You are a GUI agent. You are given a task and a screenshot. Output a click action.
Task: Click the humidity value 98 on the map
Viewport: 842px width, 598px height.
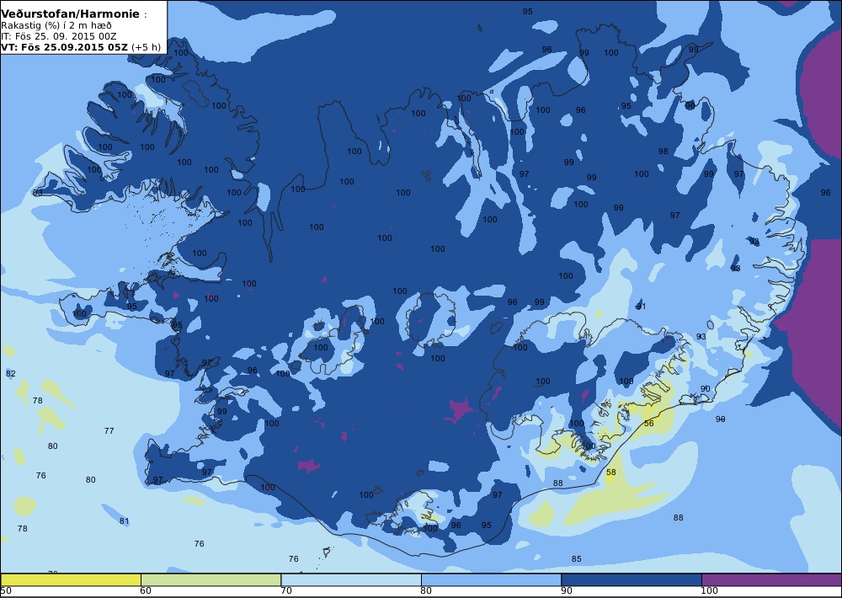pos(663,152)
